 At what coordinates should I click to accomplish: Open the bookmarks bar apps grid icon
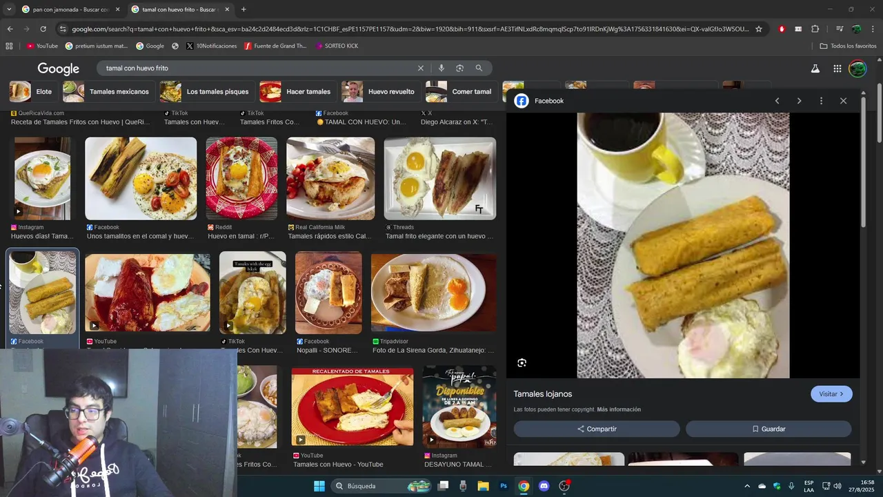pos(9,46)
